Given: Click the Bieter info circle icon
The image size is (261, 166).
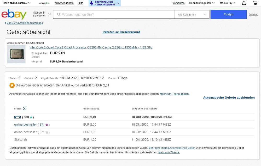Looking at the screenshot, I should (25, 109).
